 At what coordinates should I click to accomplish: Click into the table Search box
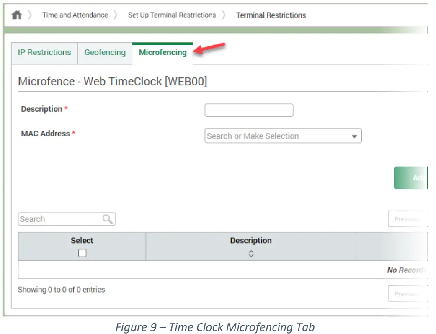(x=67, y=219)
